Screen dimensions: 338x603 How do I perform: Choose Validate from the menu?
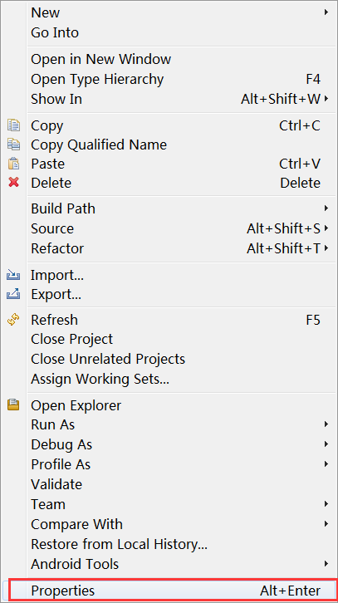click(x=56, y=484)
